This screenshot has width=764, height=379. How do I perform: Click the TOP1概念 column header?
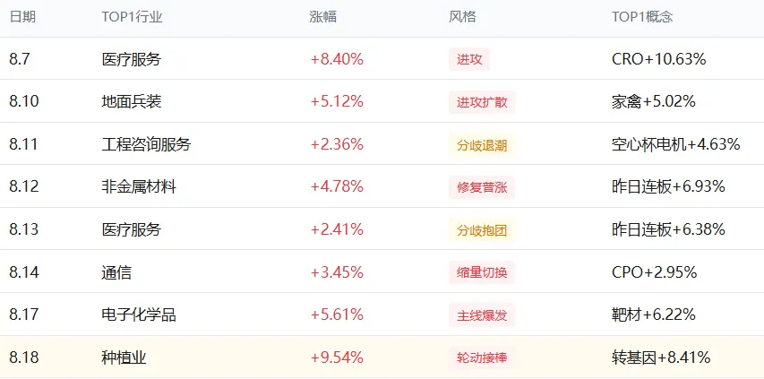[642, 17]
